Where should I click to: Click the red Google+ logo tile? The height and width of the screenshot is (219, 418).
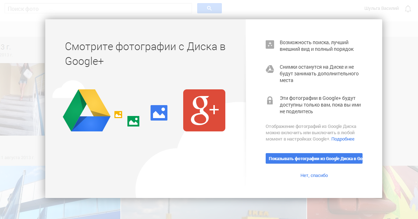204,110
